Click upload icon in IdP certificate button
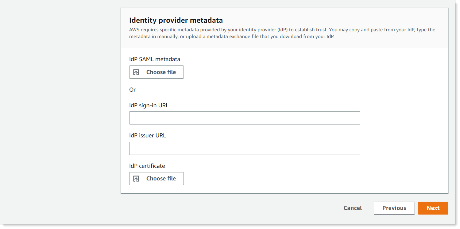 [x=136, y=179]
